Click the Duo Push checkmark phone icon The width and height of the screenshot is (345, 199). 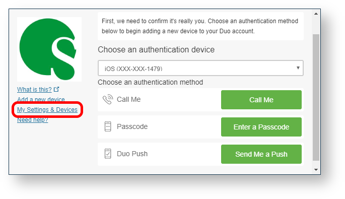click(108, 154)
